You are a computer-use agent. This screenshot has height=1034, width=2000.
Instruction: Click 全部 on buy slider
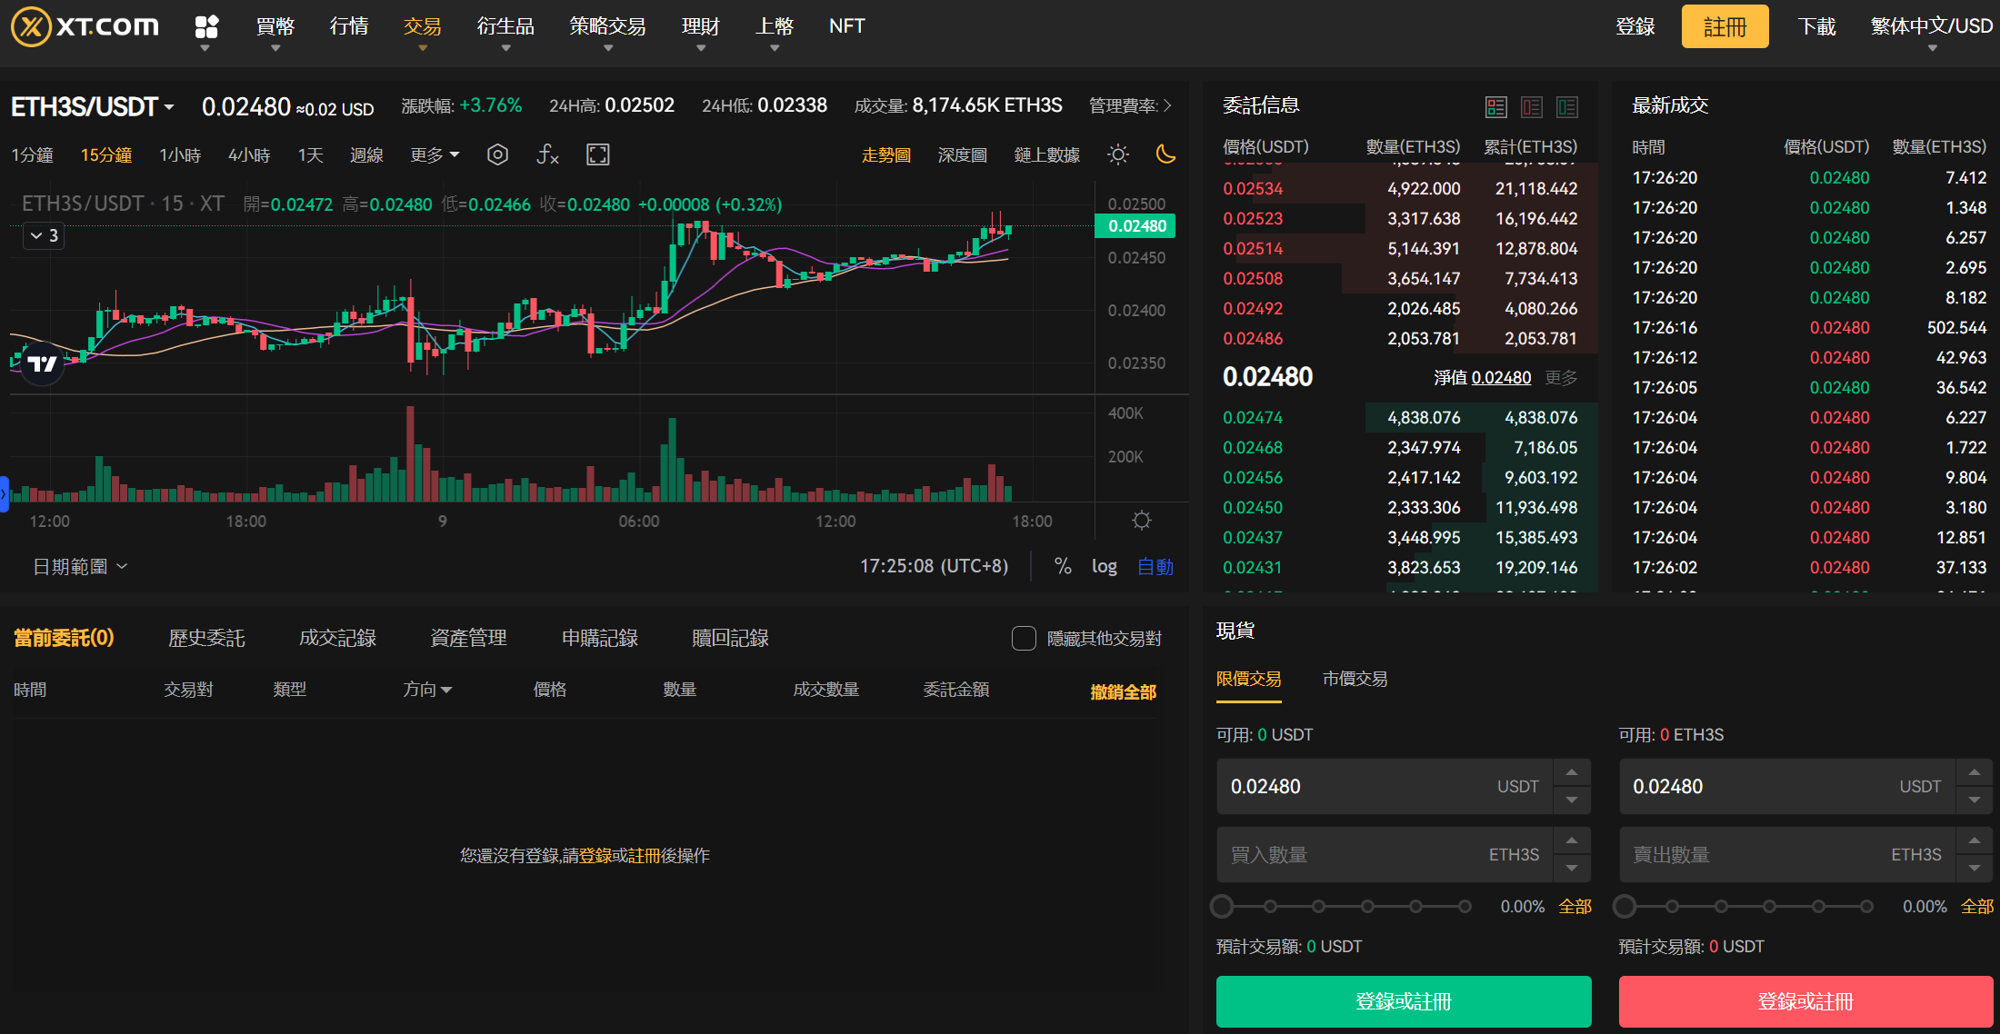[x=1575, y=906]
